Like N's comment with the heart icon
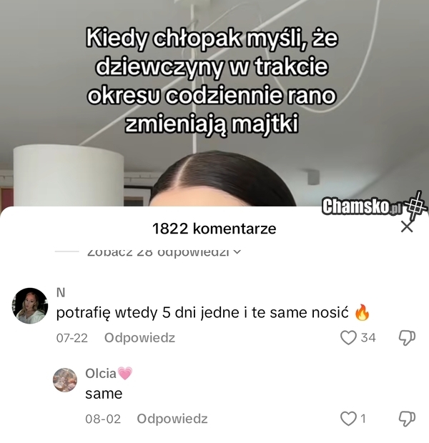 (348, 338)
